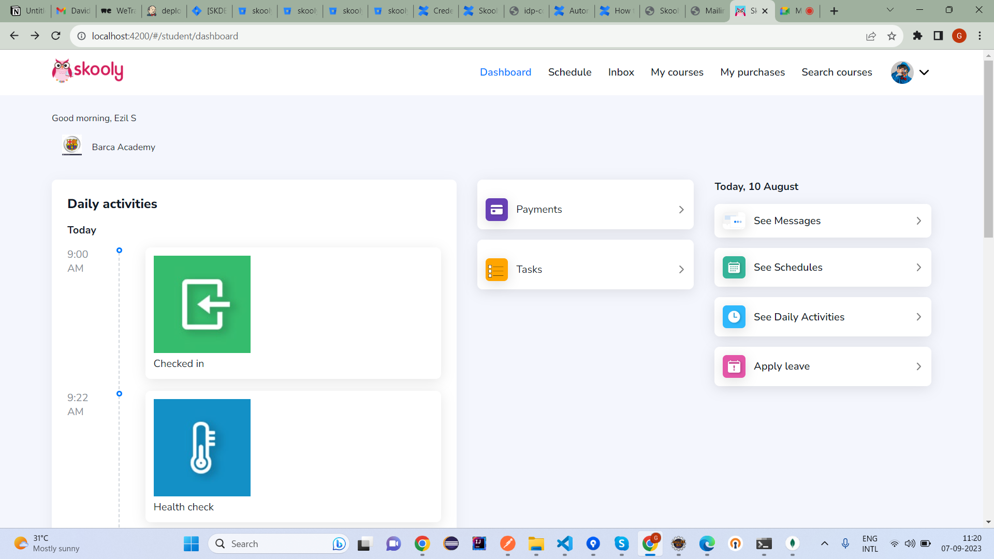
Task: Open My courses in the navigation
Action: [677, 72]
